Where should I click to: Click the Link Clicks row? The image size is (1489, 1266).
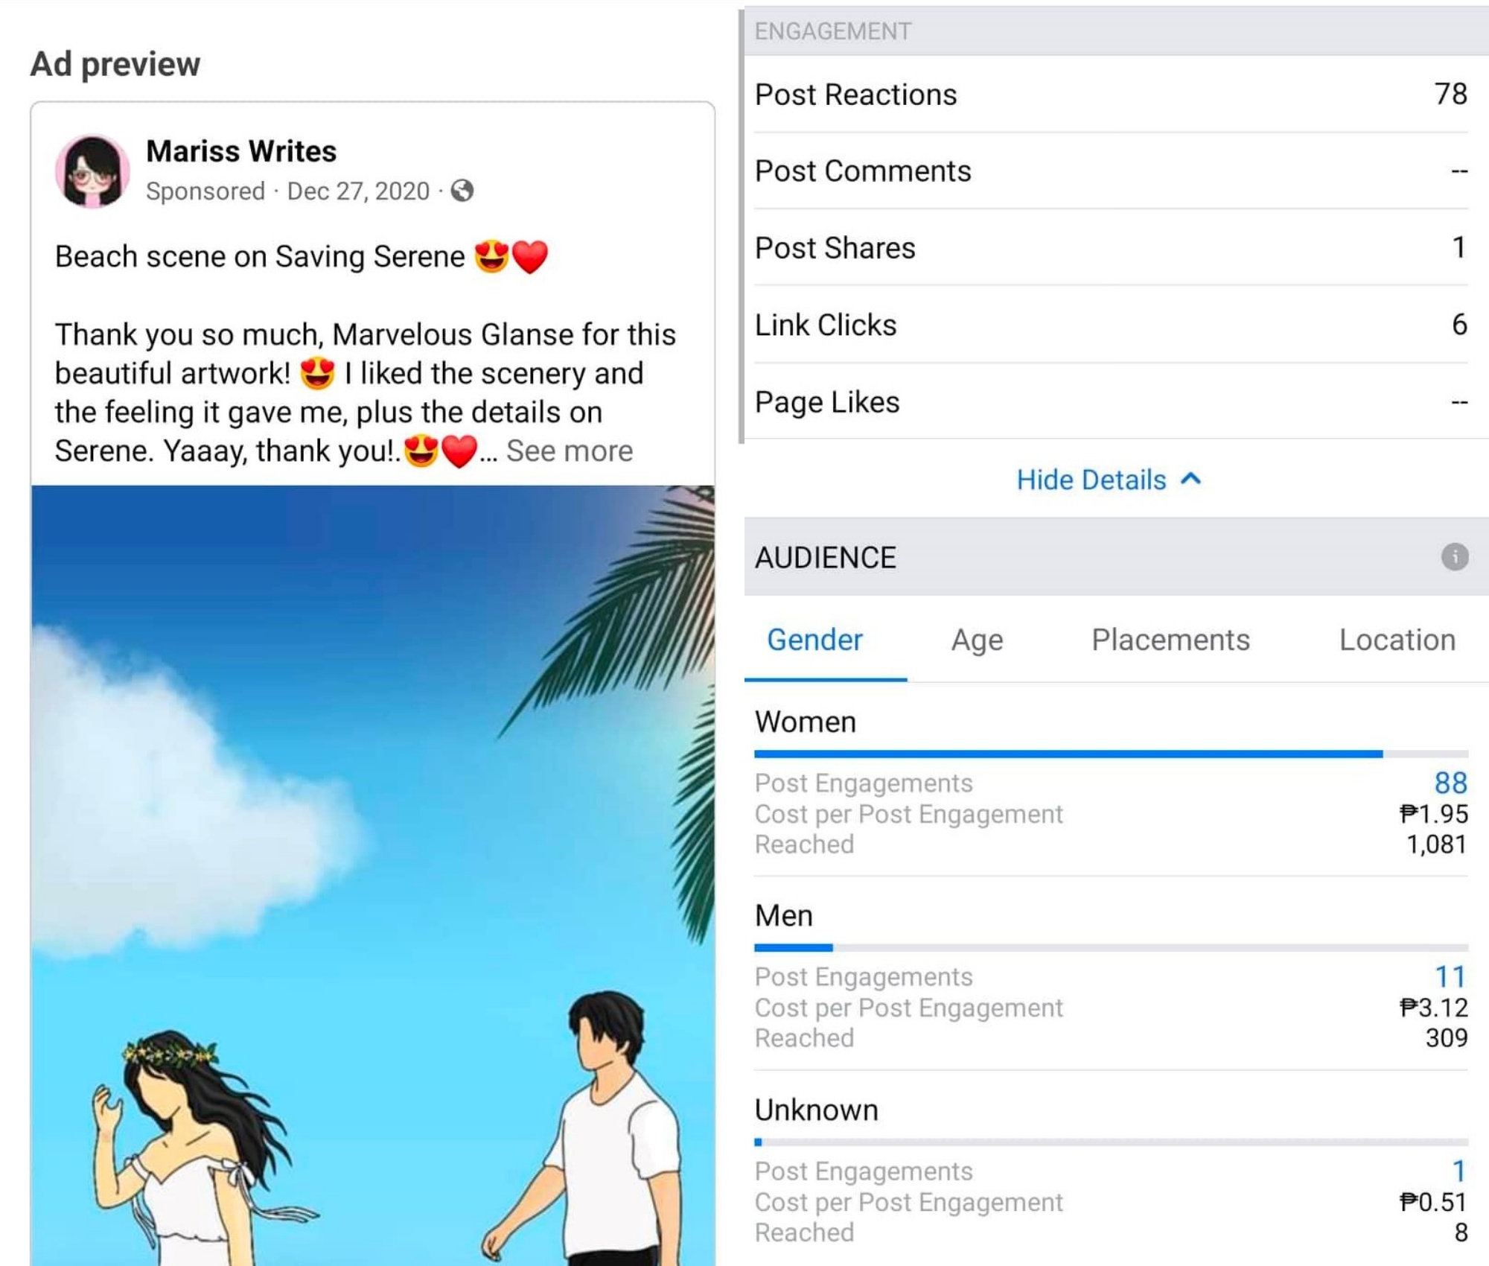point(1111,325)
